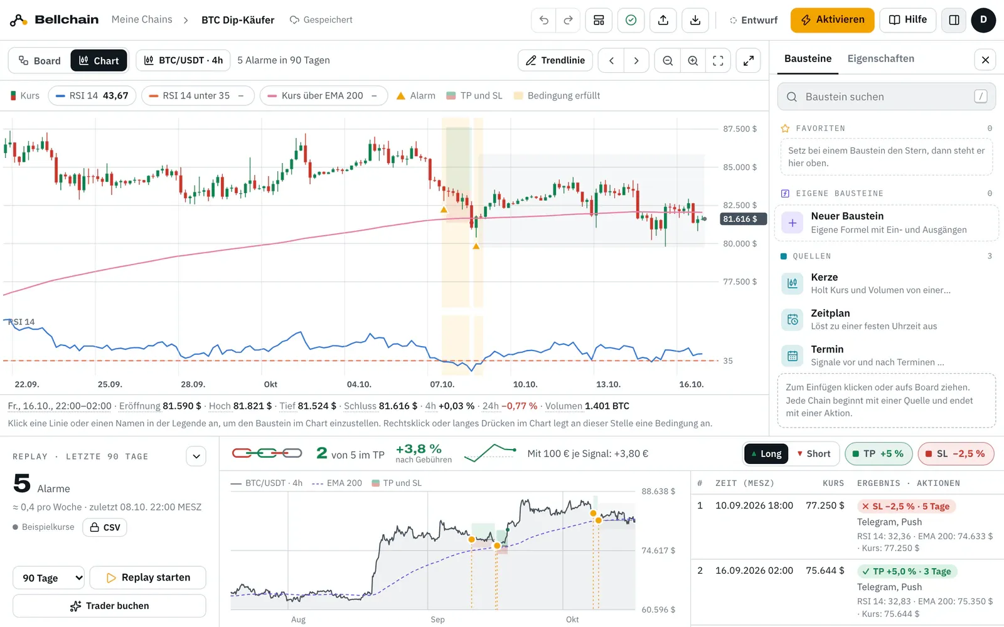The image size is (1004, 627).
Task: Open the Bausteine tab
Action: click(808, 59)
